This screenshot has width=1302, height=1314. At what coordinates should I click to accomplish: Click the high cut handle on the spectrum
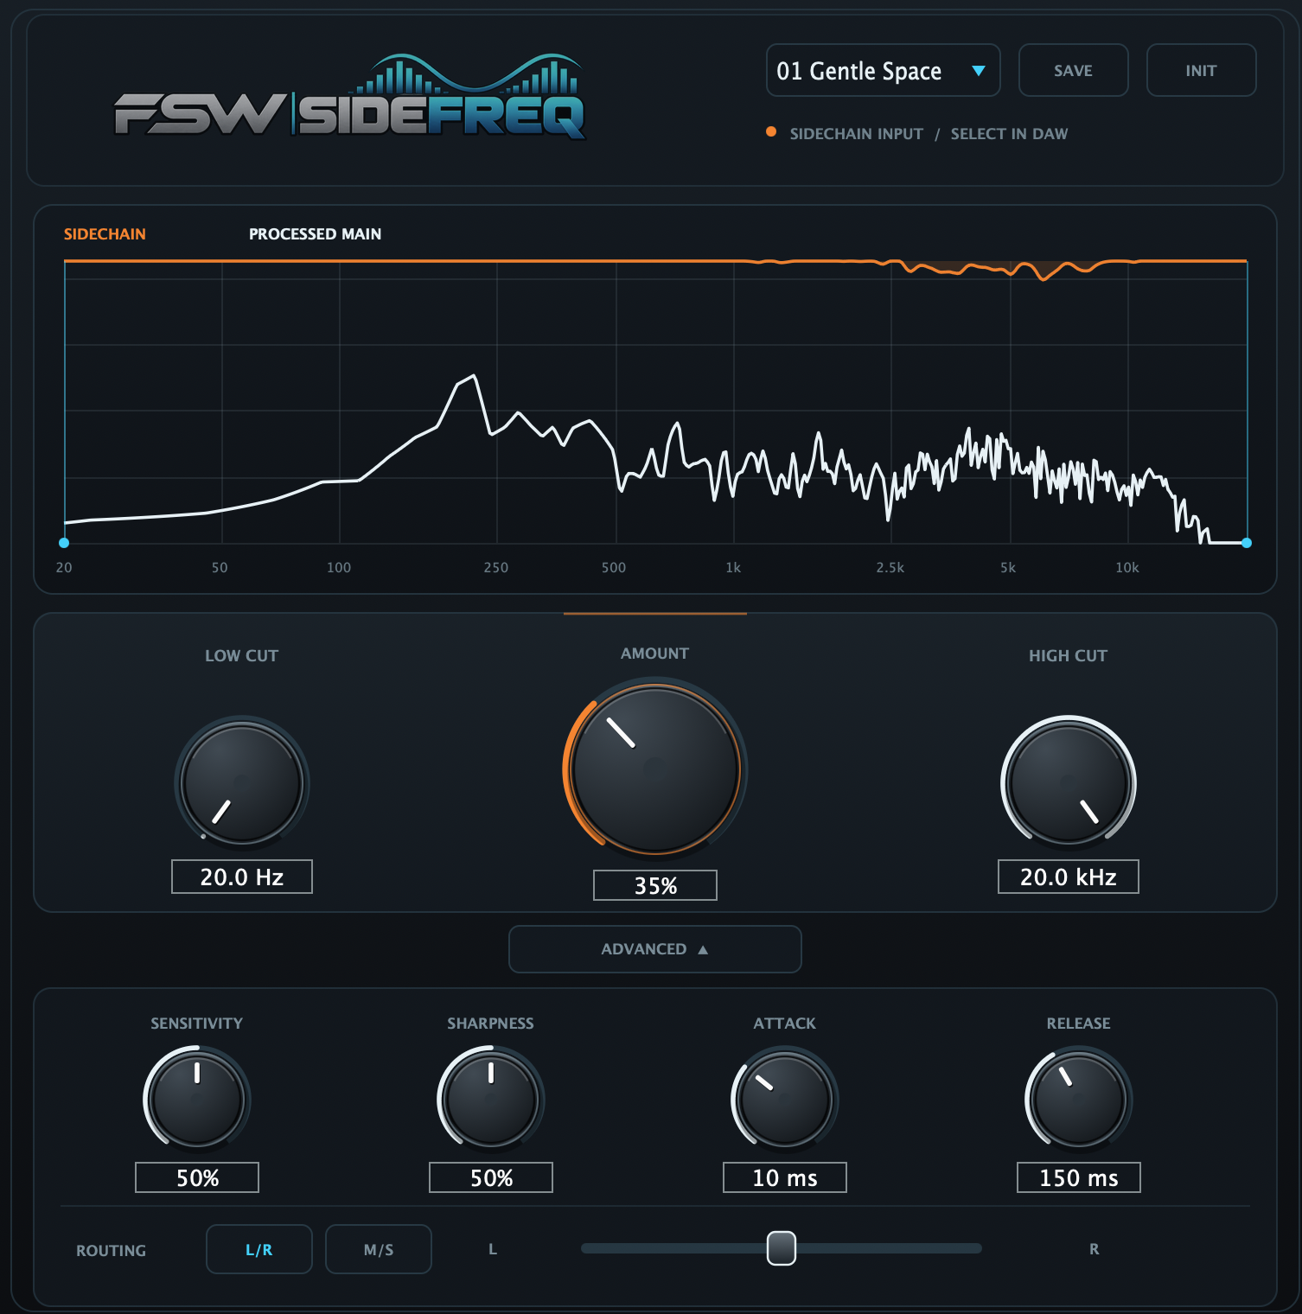click(1247, 543)
